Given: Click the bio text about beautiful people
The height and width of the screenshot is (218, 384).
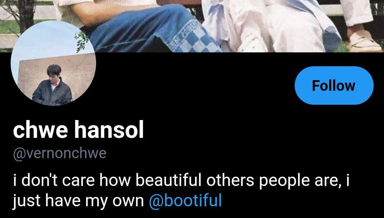Looking at the screenshot, I should click(x=181, y=190).
